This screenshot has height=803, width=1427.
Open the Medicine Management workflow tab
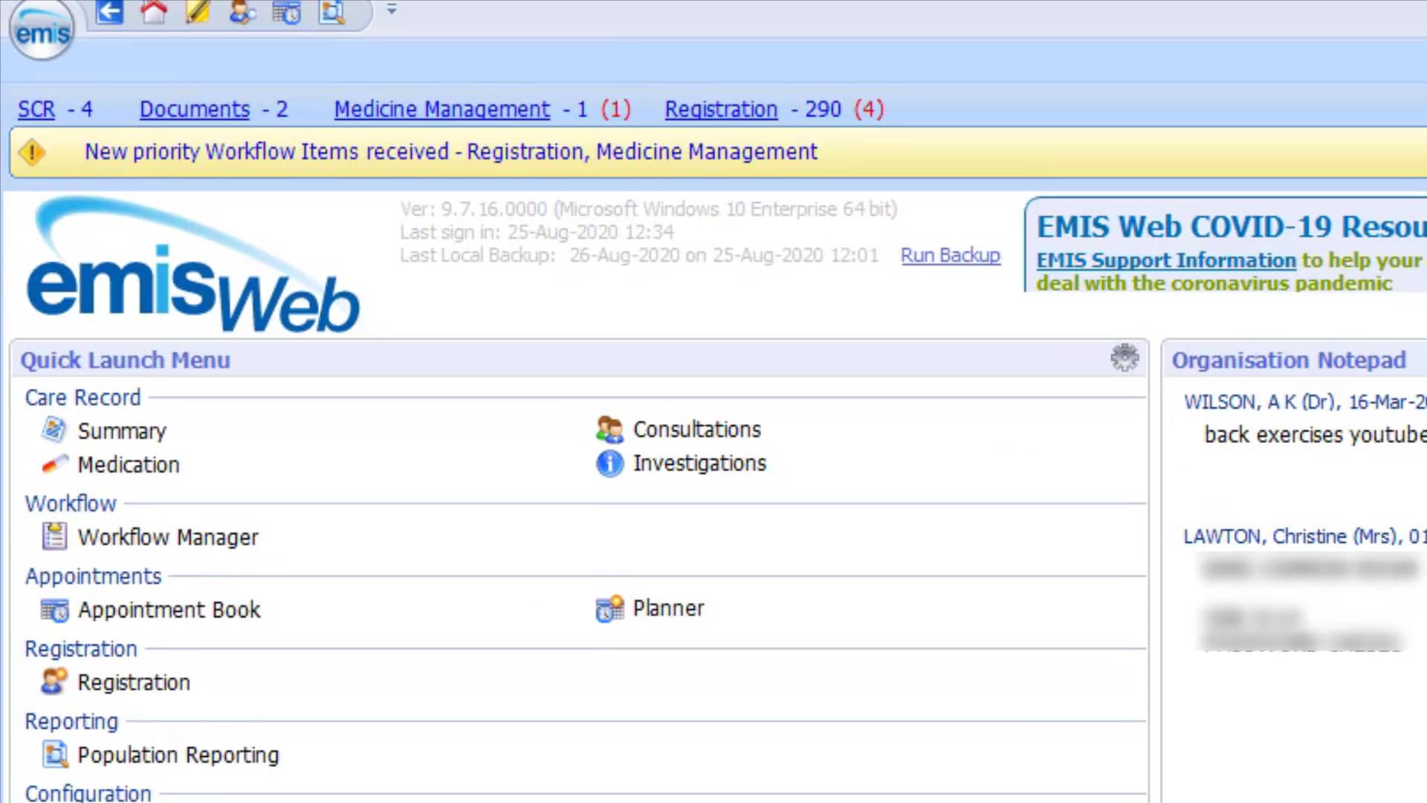click(441, 109)
